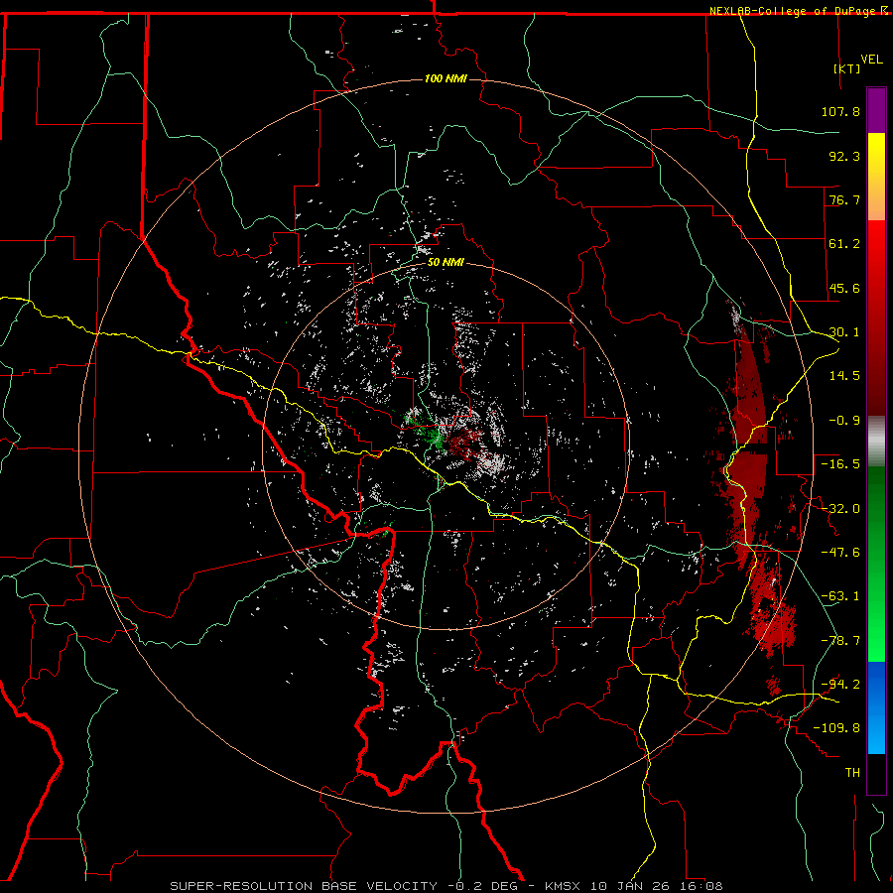Select the purple segment of the velocity scale

pyautogui.click(x=876, y=110)
